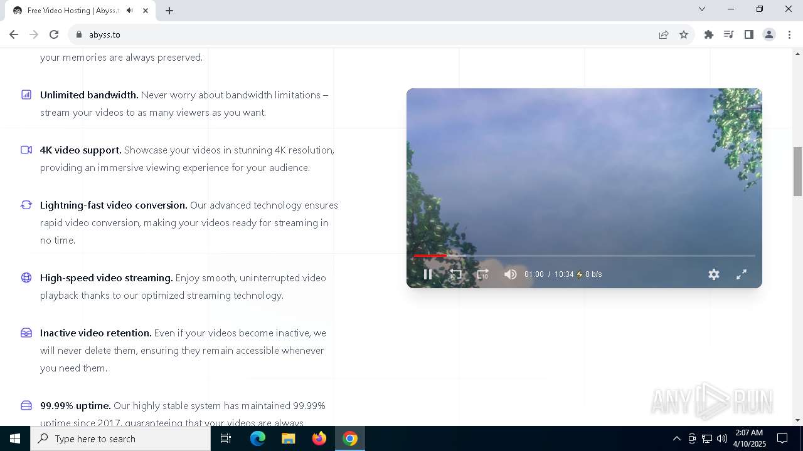Open system volume control
Image resolution: width=803 pixels, height=451 pixels.
(x=722, y=438)
